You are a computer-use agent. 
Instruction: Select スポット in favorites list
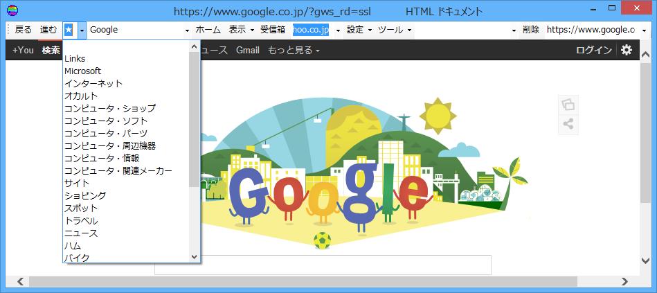(x=81, y=208)
